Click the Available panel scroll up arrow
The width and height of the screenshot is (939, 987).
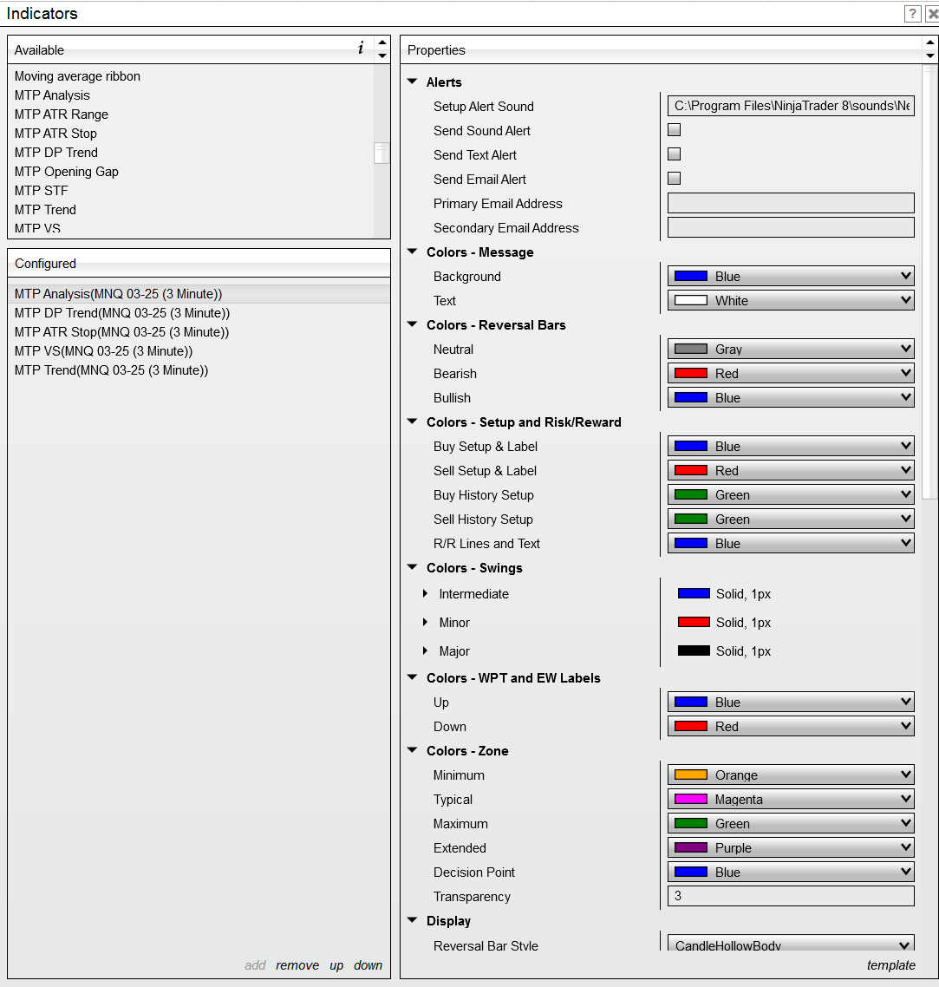pos(382,42)
